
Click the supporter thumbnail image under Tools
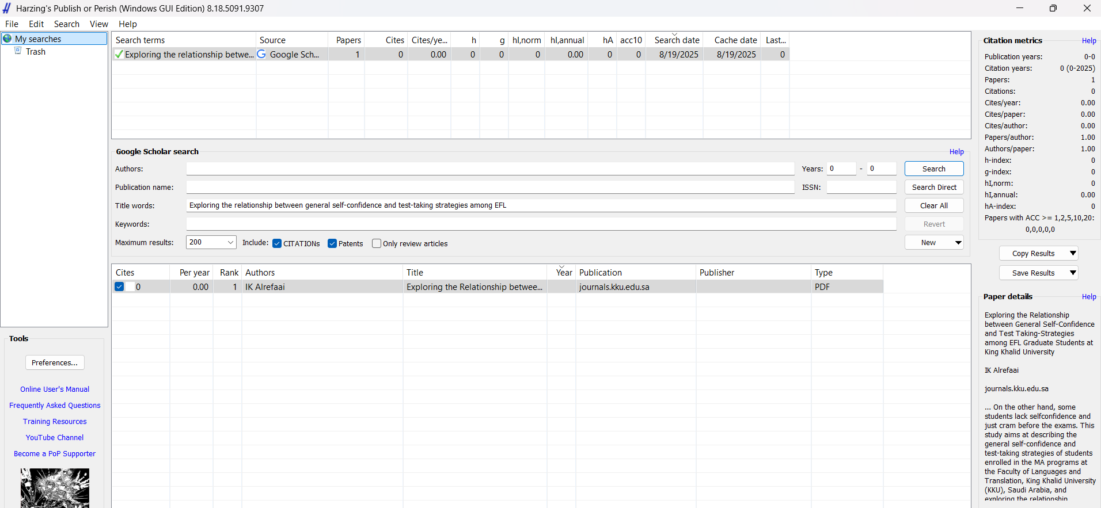tap(55, 488)
